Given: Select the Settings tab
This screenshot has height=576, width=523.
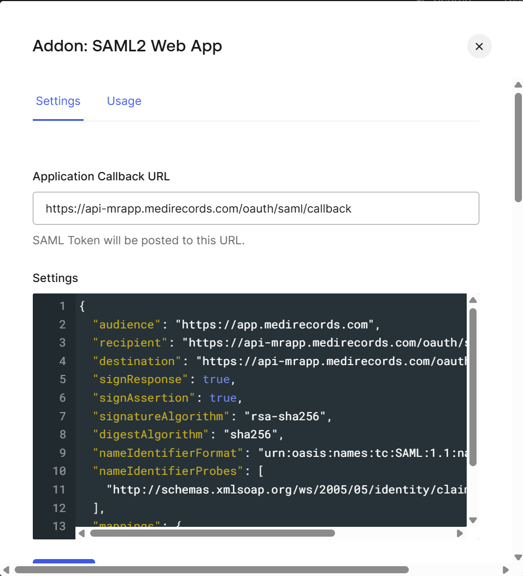Looking at the screenshot, I should point(58,101).
